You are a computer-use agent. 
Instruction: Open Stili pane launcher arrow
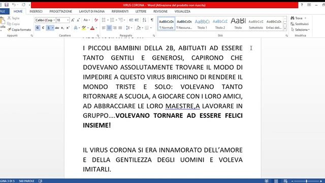click(x=286, y=36)
